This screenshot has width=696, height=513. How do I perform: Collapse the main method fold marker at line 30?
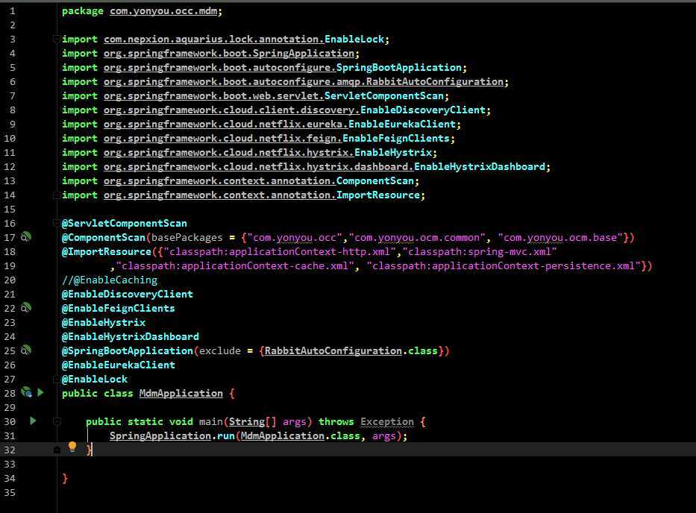tap(57, 421)
